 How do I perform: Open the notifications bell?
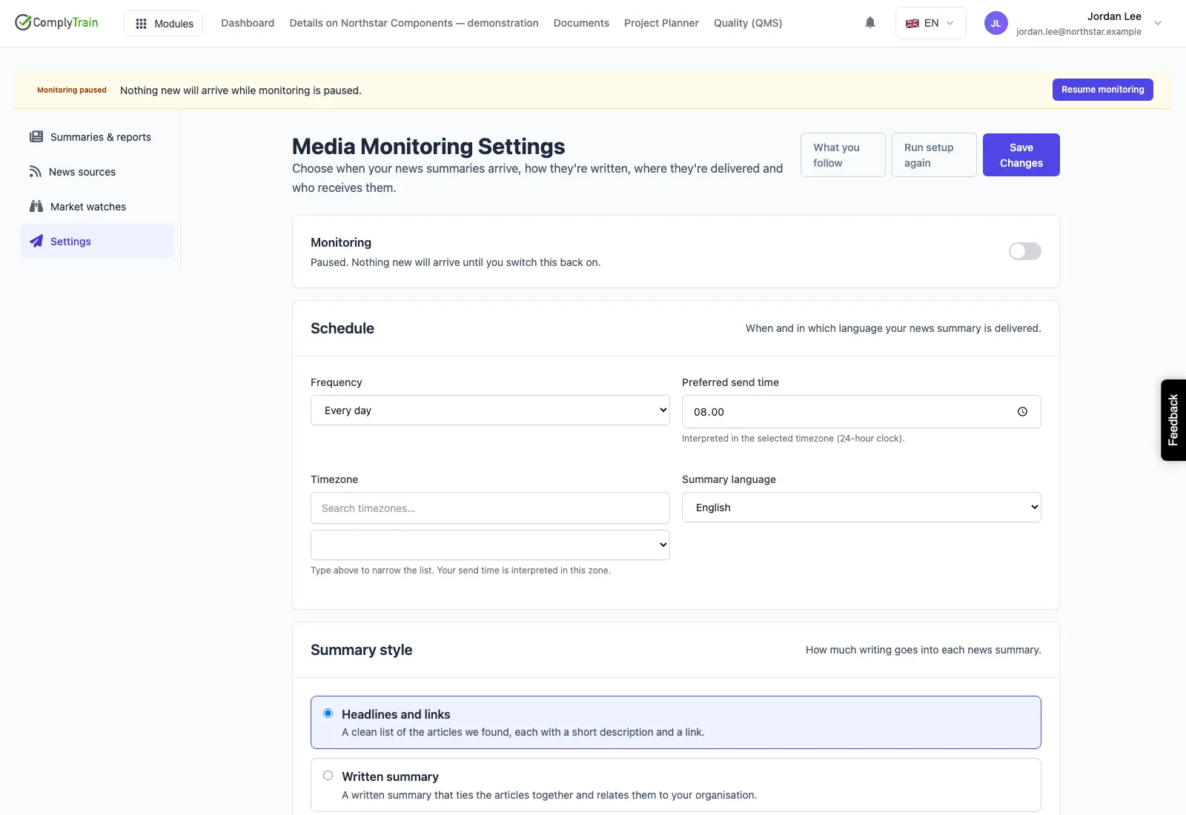[x=870, y=23]
